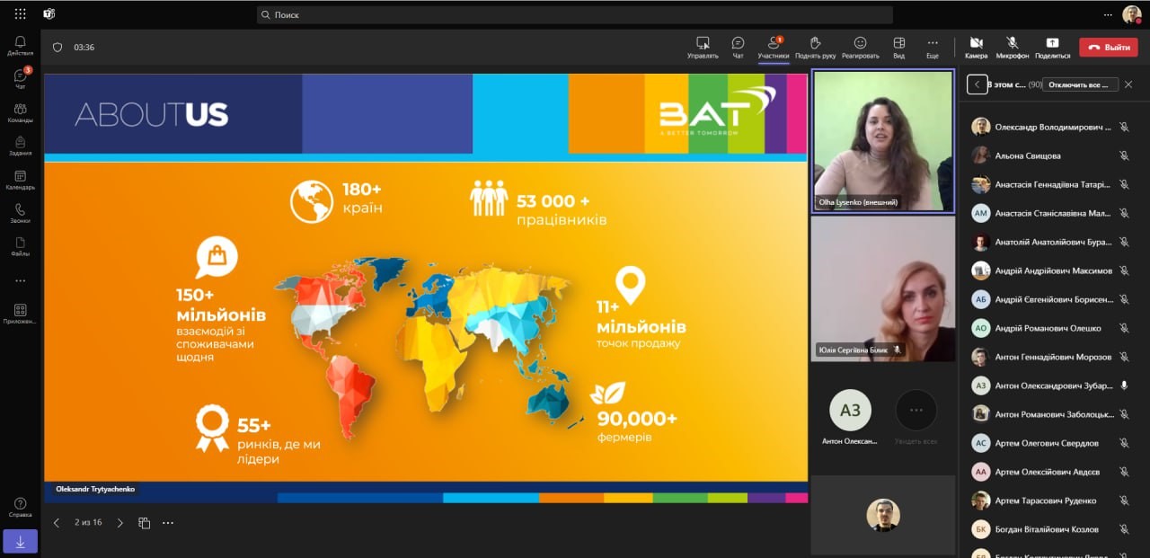
Task: Click the Mute all (Отключить все) button
Action: pos(1081,84)
